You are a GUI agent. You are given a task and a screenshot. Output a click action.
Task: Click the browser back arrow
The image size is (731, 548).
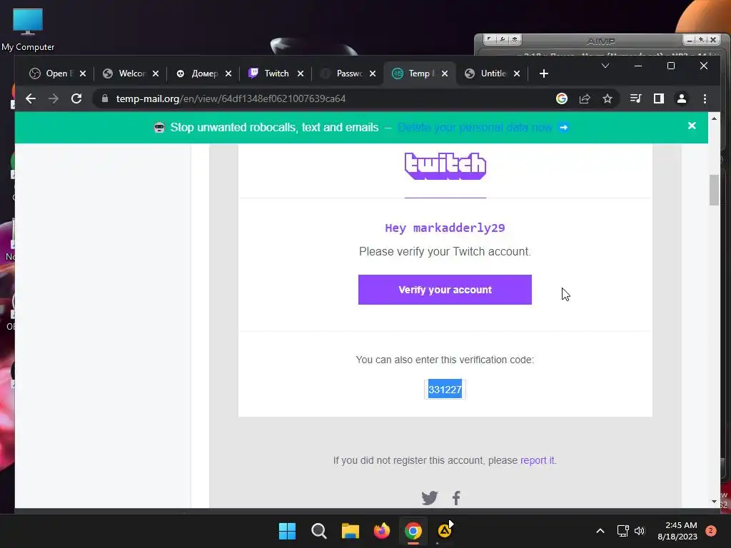click(31, 98)
